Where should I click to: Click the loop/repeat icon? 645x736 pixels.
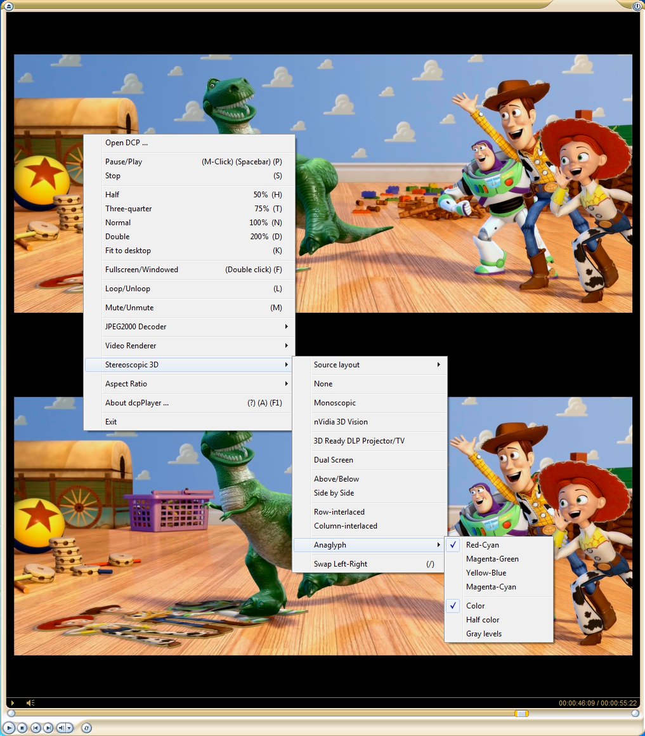[x=87, y=728]
